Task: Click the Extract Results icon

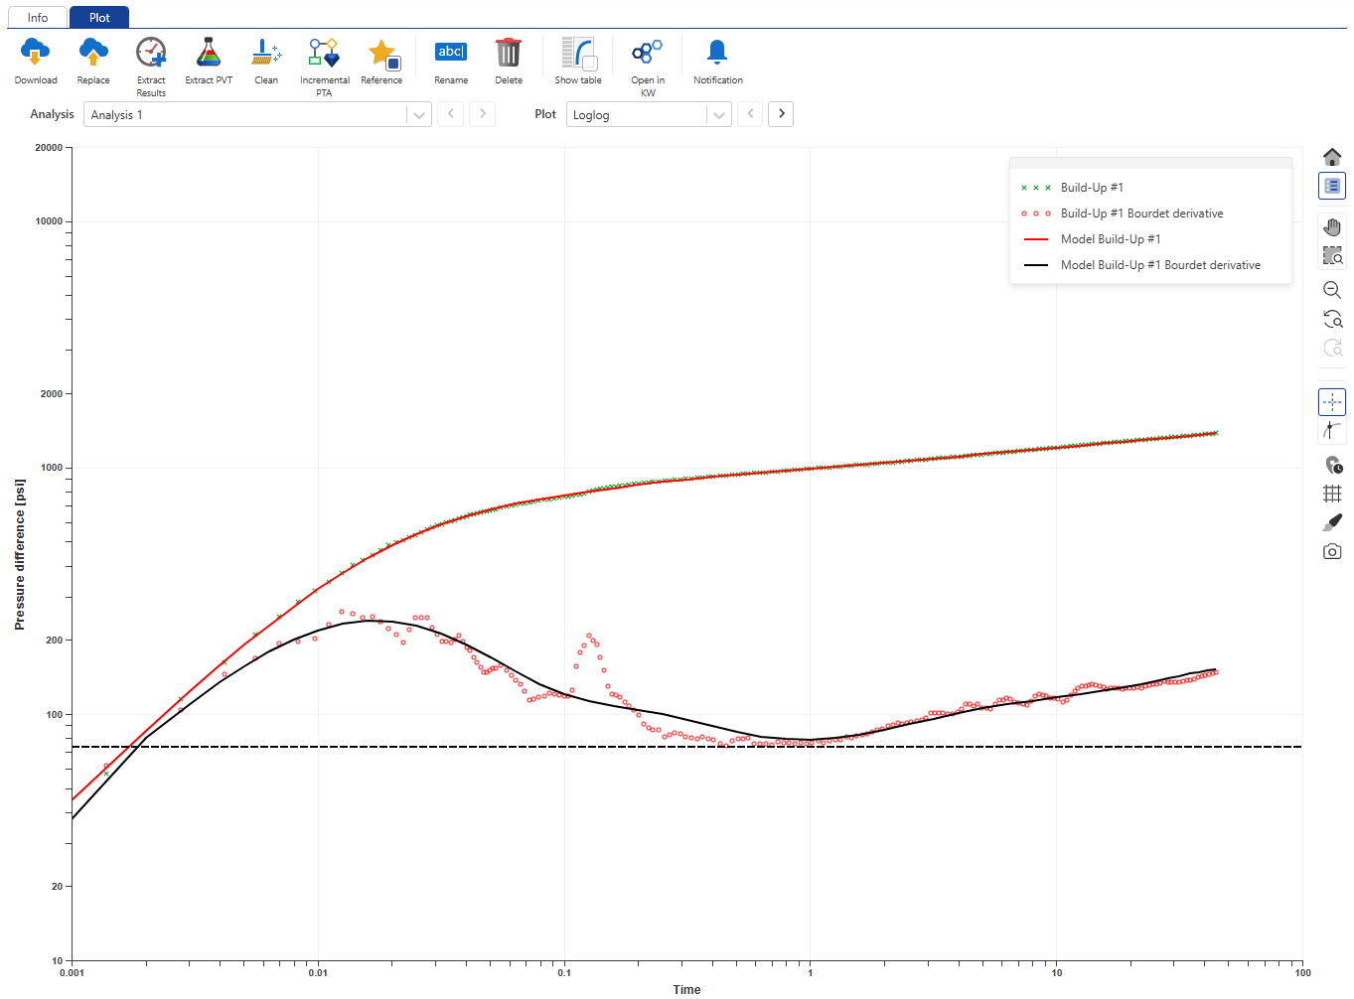Action: 151,53
